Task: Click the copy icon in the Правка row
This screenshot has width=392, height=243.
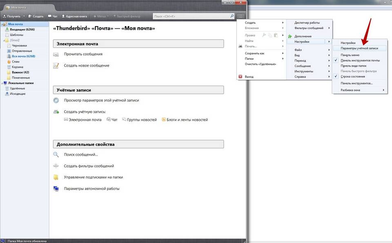Action: (x=270, y=35)
